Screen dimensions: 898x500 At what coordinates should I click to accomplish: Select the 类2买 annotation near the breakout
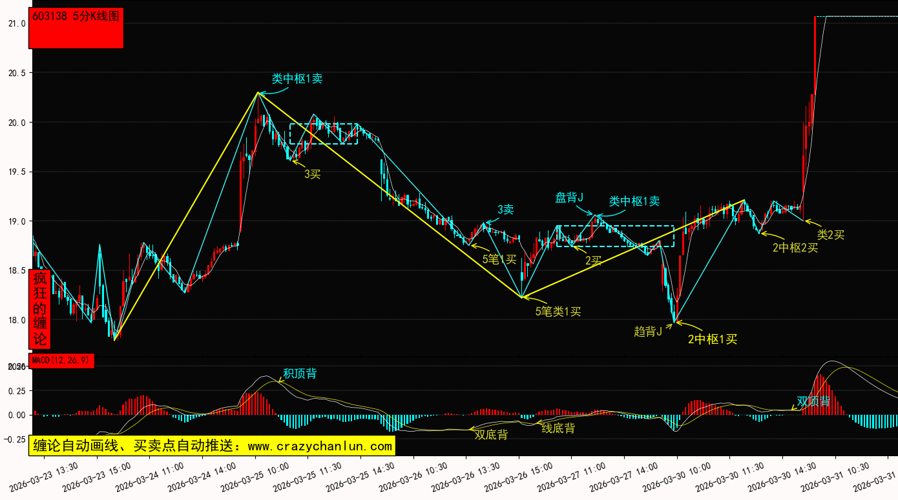(830, 235)
